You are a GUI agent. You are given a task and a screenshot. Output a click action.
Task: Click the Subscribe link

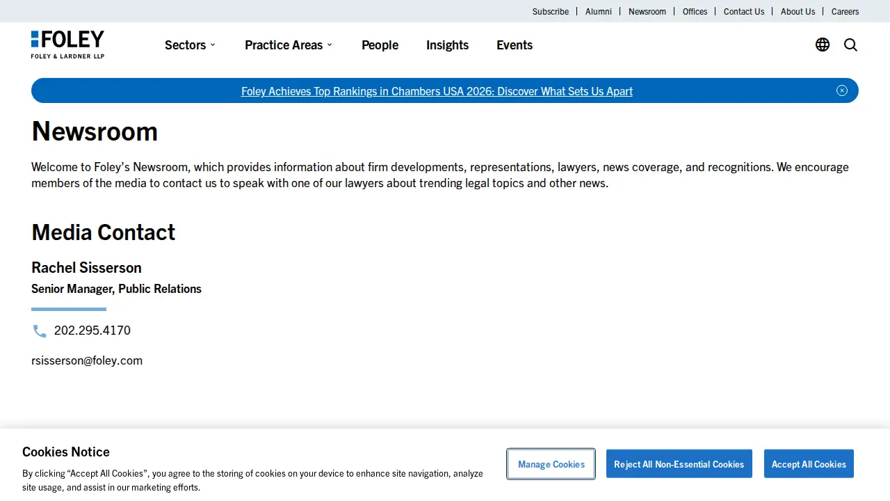pos(551,11)
